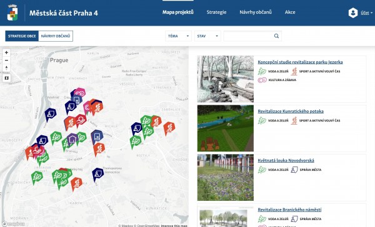Select the red hand-care marker near Nusle

pos(81,120)
